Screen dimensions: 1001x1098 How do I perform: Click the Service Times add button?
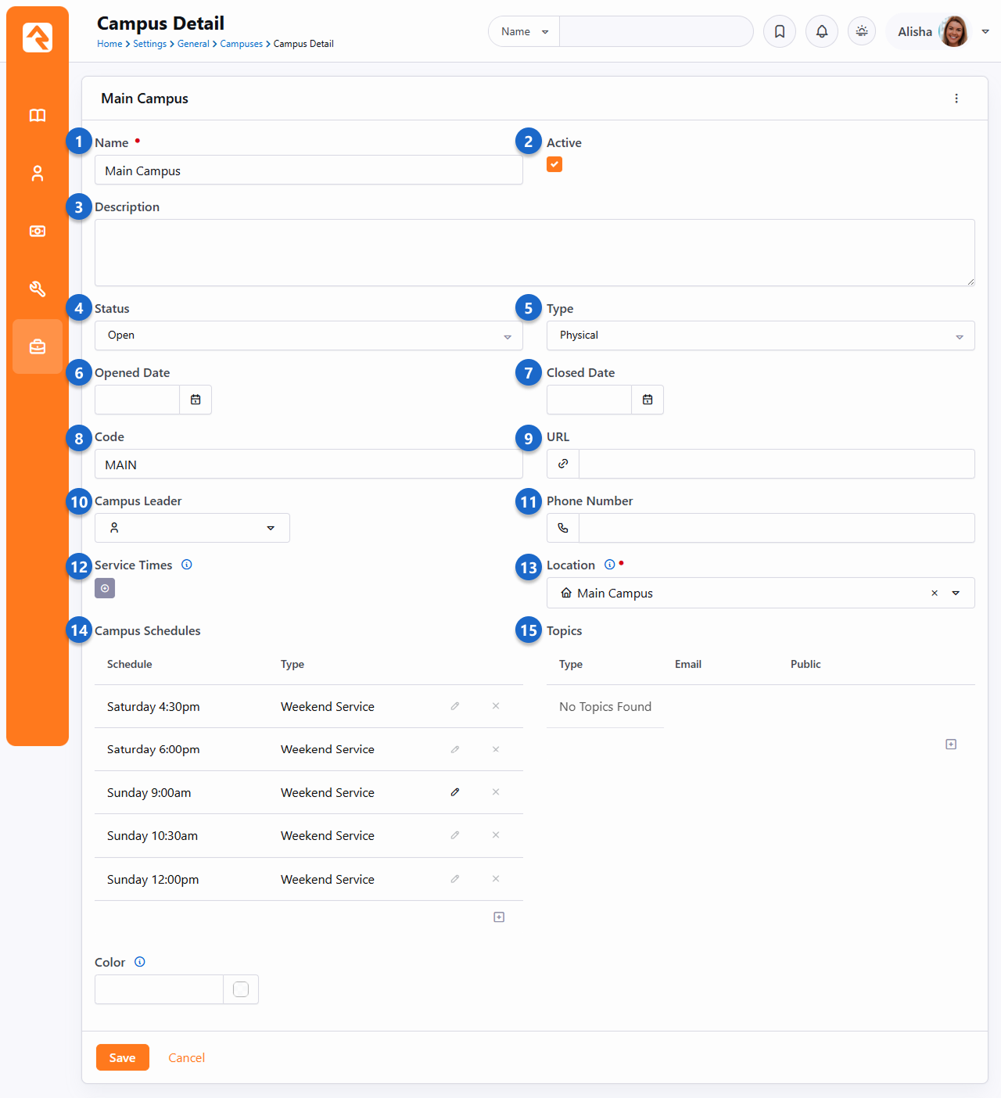point(105,588)
